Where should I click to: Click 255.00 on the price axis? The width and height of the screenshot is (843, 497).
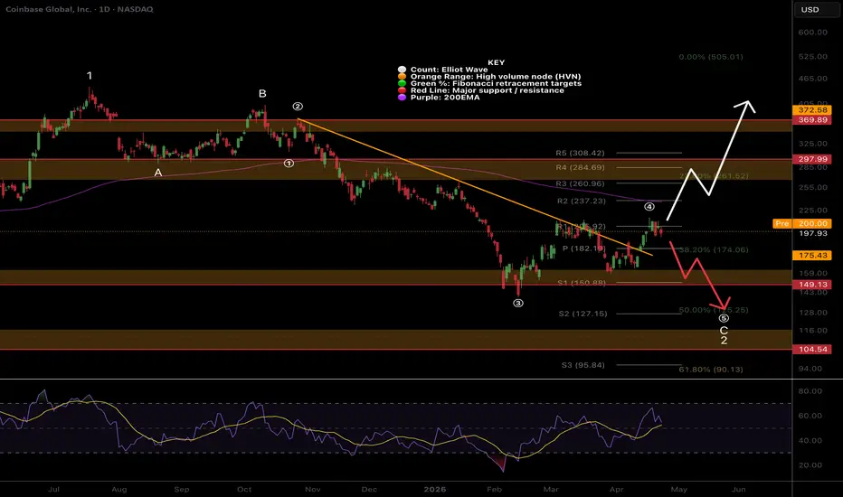813,188
